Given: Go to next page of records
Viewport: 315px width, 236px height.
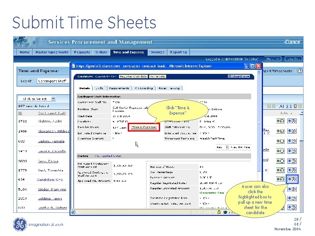Looking at the screenshot, I should (x=295, y=106).
